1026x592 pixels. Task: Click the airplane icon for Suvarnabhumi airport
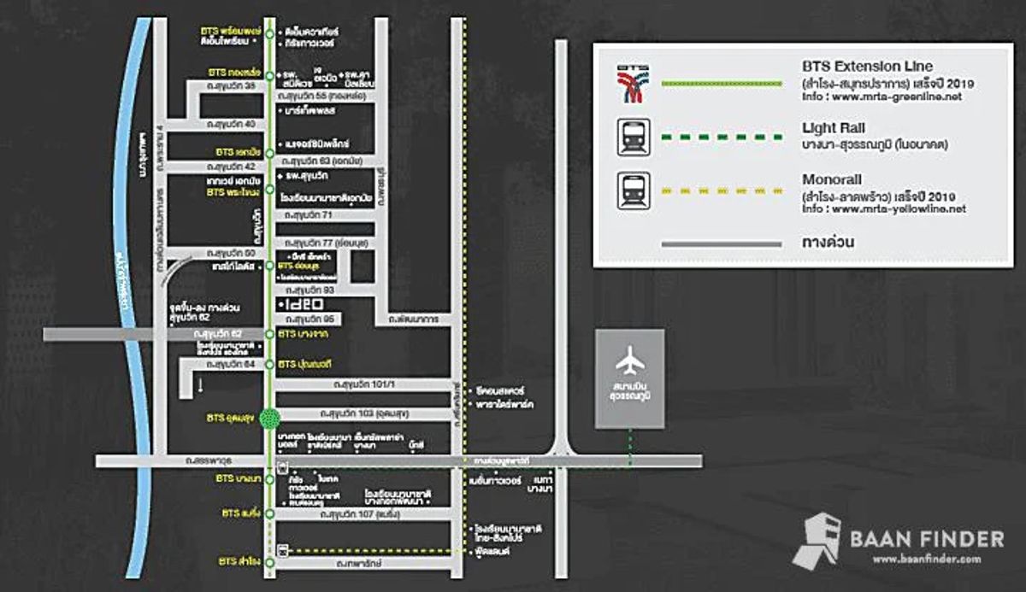(630, 360)
